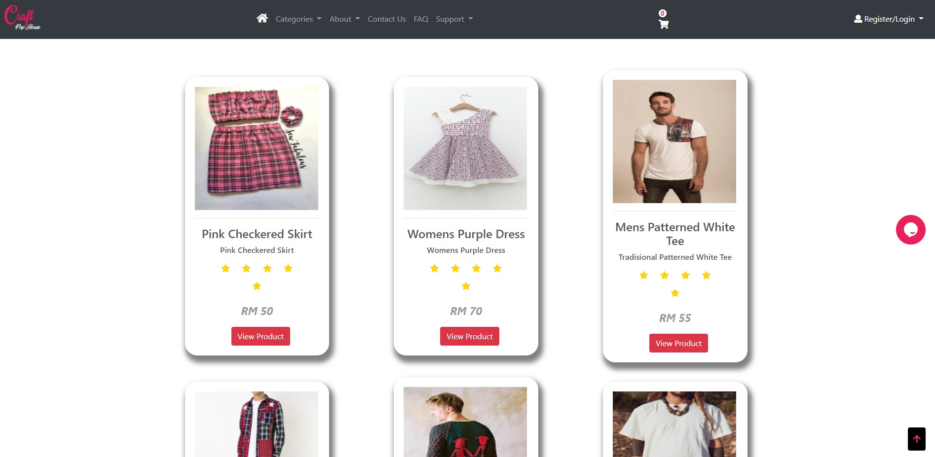
Task: Click the Mens Patterned White Tee photo
Action: point(674,141)
